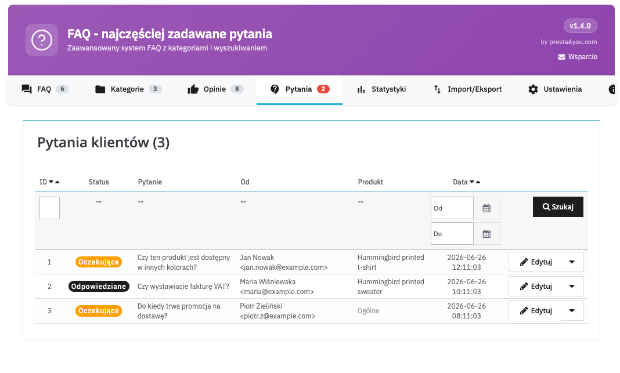This screenshot has height=373, width=620.
Task: Click the 'by presta4you.com' text
Action: [x=568, y=42]
